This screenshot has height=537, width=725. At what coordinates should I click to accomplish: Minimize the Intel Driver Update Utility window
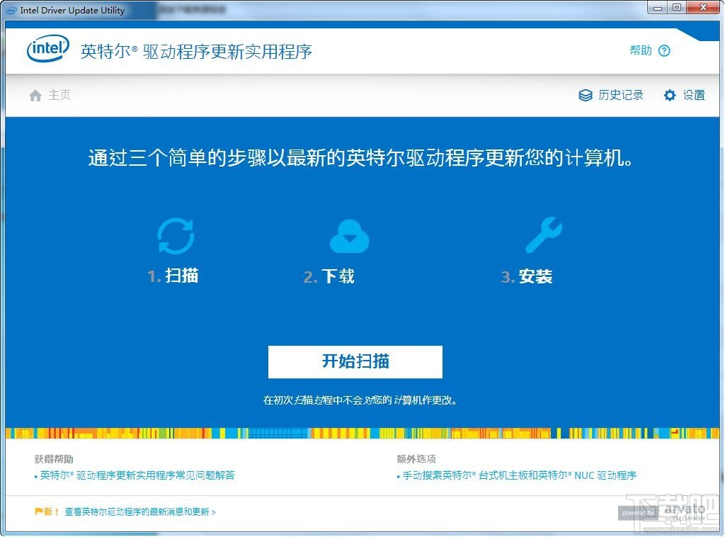[x=658, y=7]
